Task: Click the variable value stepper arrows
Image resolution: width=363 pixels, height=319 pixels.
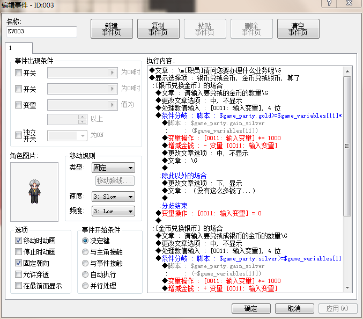Action: (83, 119)
